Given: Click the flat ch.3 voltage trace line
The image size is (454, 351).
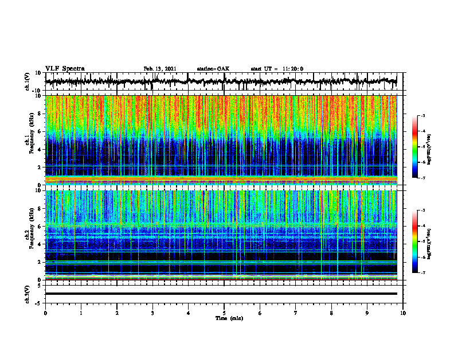Looking at the screenshot, I should pos(221,294).
